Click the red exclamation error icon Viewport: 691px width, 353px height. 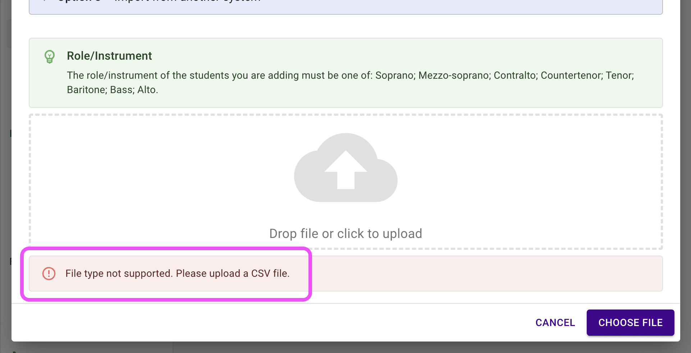[x=49, y=274]
